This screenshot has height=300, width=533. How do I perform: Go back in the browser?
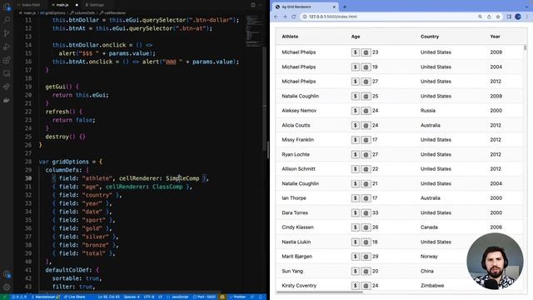[276, 17]
